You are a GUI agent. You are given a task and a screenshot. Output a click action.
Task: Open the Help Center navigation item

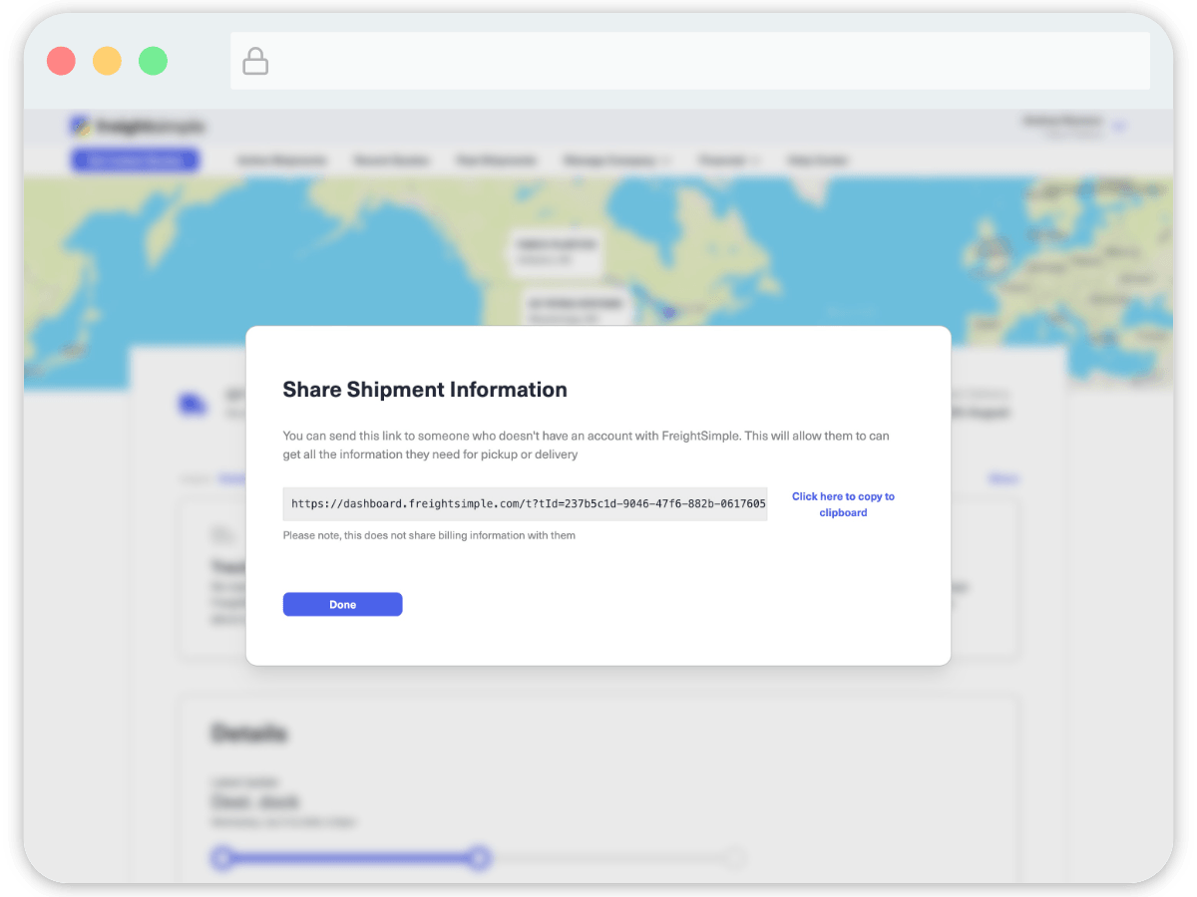[818, 160]
